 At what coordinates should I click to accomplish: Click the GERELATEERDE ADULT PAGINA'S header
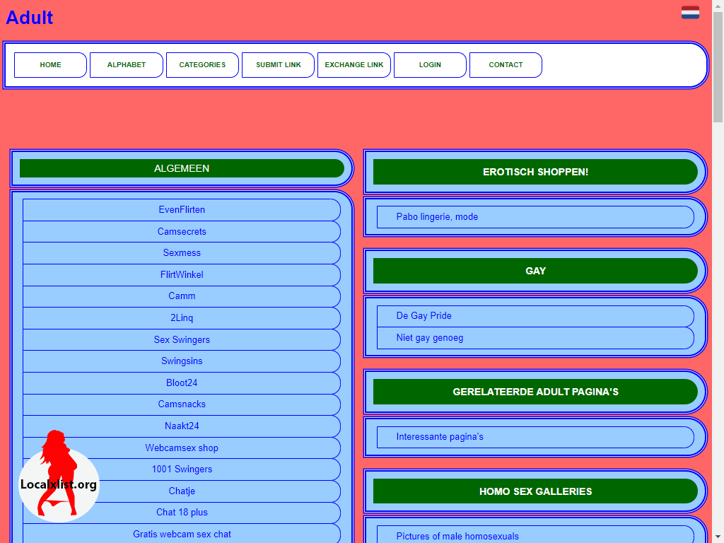coord(535,392)
